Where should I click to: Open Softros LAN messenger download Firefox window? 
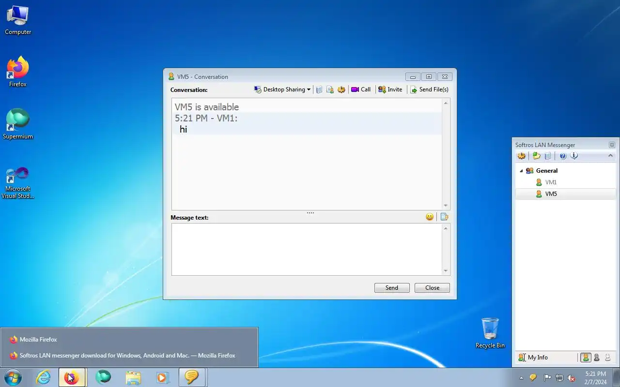click(x=129, y=356)
